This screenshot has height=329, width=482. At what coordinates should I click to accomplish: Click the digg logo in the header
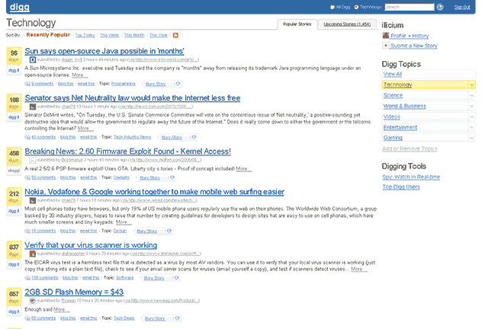(x=19, y=7)
